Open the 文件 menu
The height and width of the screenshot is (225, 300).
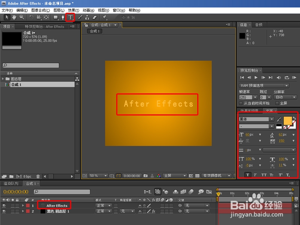(7, 10)
